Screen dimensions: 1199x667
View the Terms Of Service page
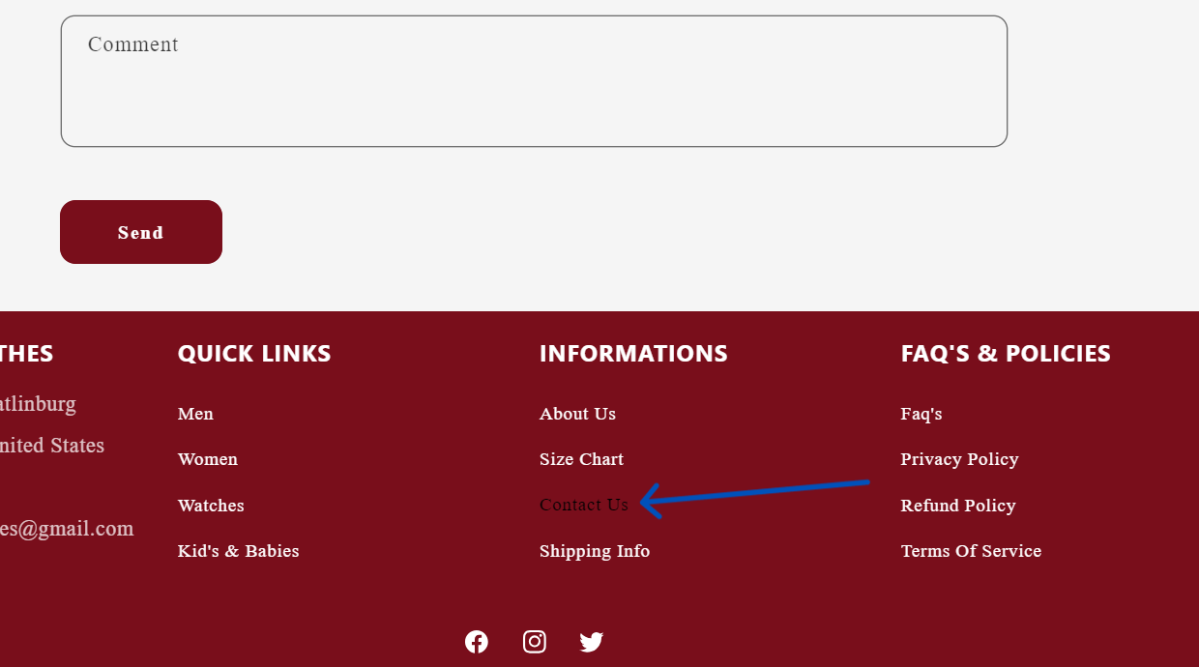[971, 551]
